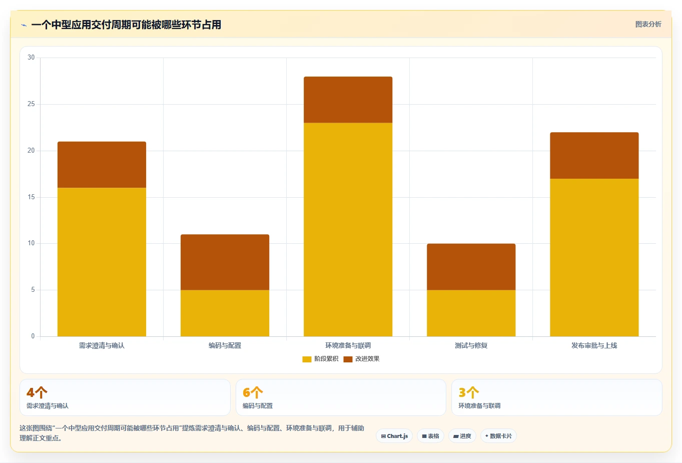Screen dimensions: 682x463
Task: Click the brown bar segment for 测试与修复
Action: [471, 267]
